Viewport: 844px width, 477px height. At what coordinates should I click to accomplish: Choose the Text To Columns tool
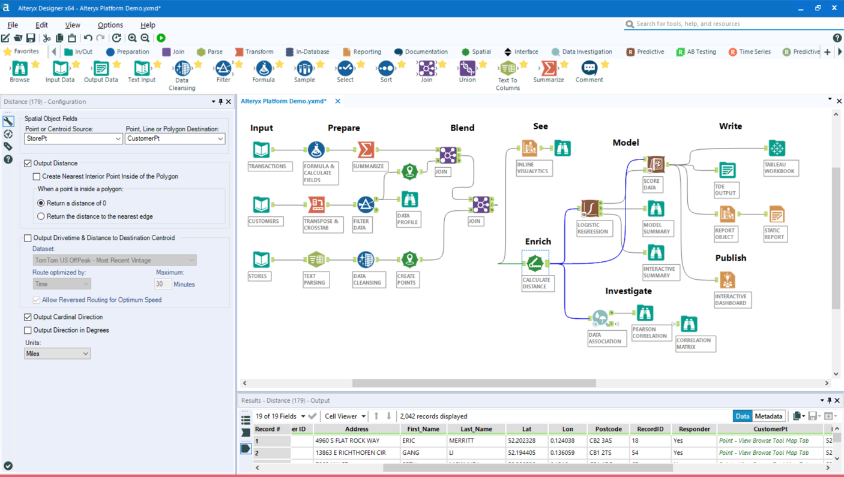[508, 76]
